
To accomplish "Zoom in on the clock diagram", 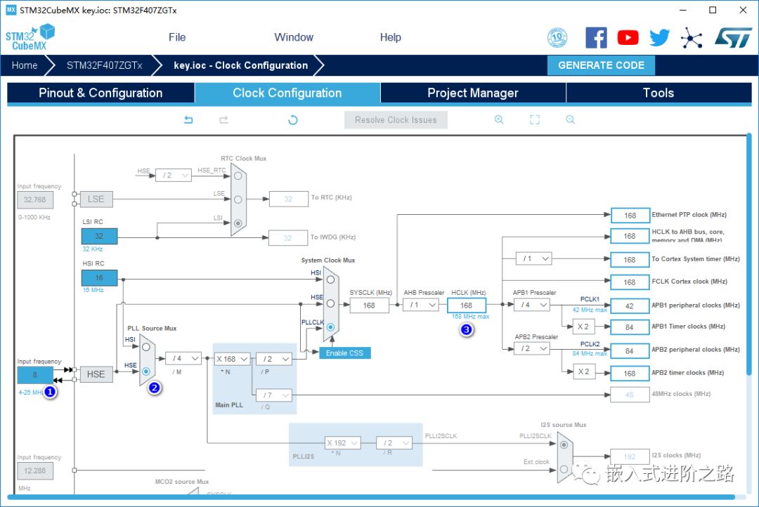I will pyautogui.click(x=499, y=119).
